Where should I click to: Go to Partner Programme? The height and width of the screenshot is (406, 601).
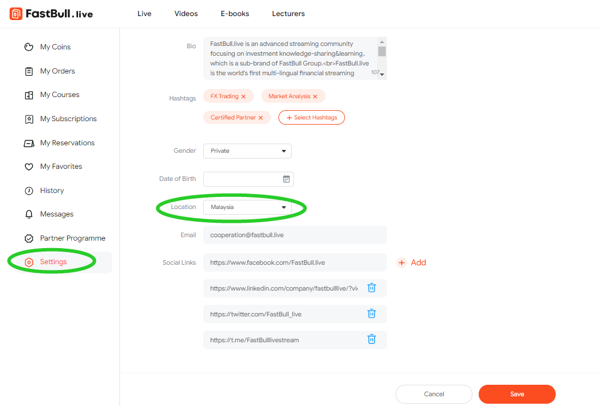(73, 238)
